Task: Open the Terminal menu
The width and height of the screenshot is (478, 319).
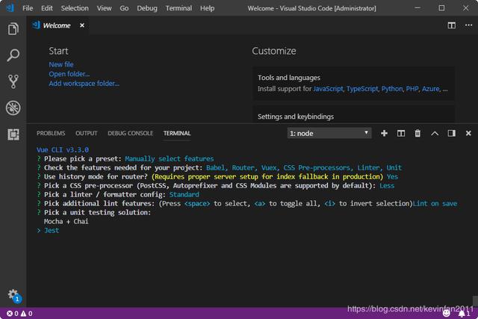Action: pos(179,8)
